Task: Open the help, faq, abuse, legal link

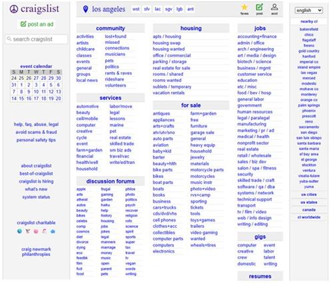Action: 36,124
